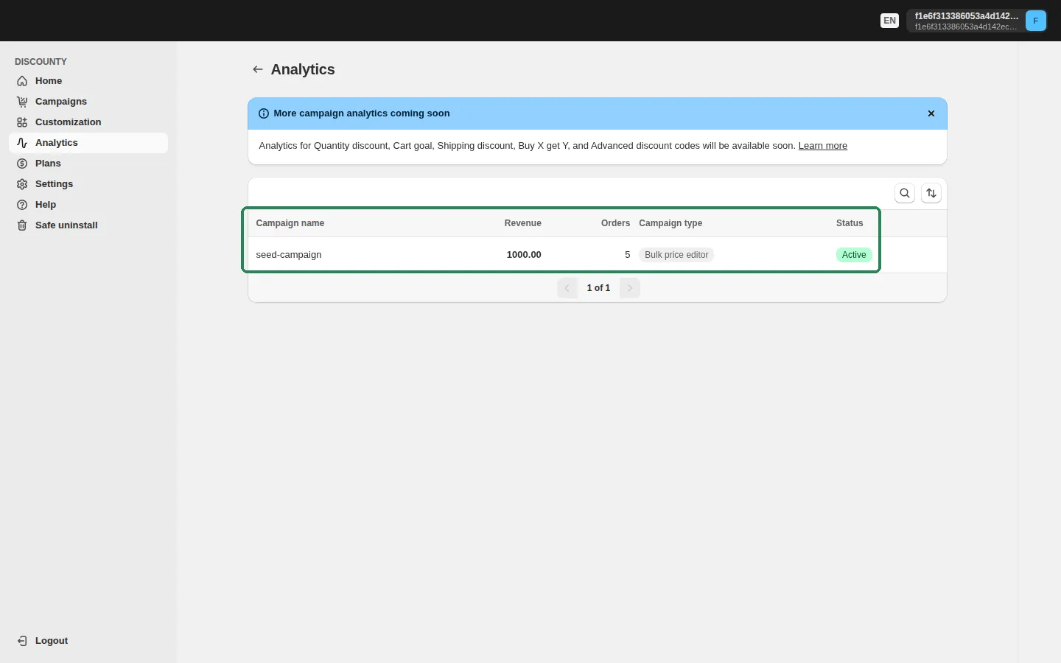Screen dimensions: 1061x663
Task: Sort by Revenue column header
Action: pos(523,223)
